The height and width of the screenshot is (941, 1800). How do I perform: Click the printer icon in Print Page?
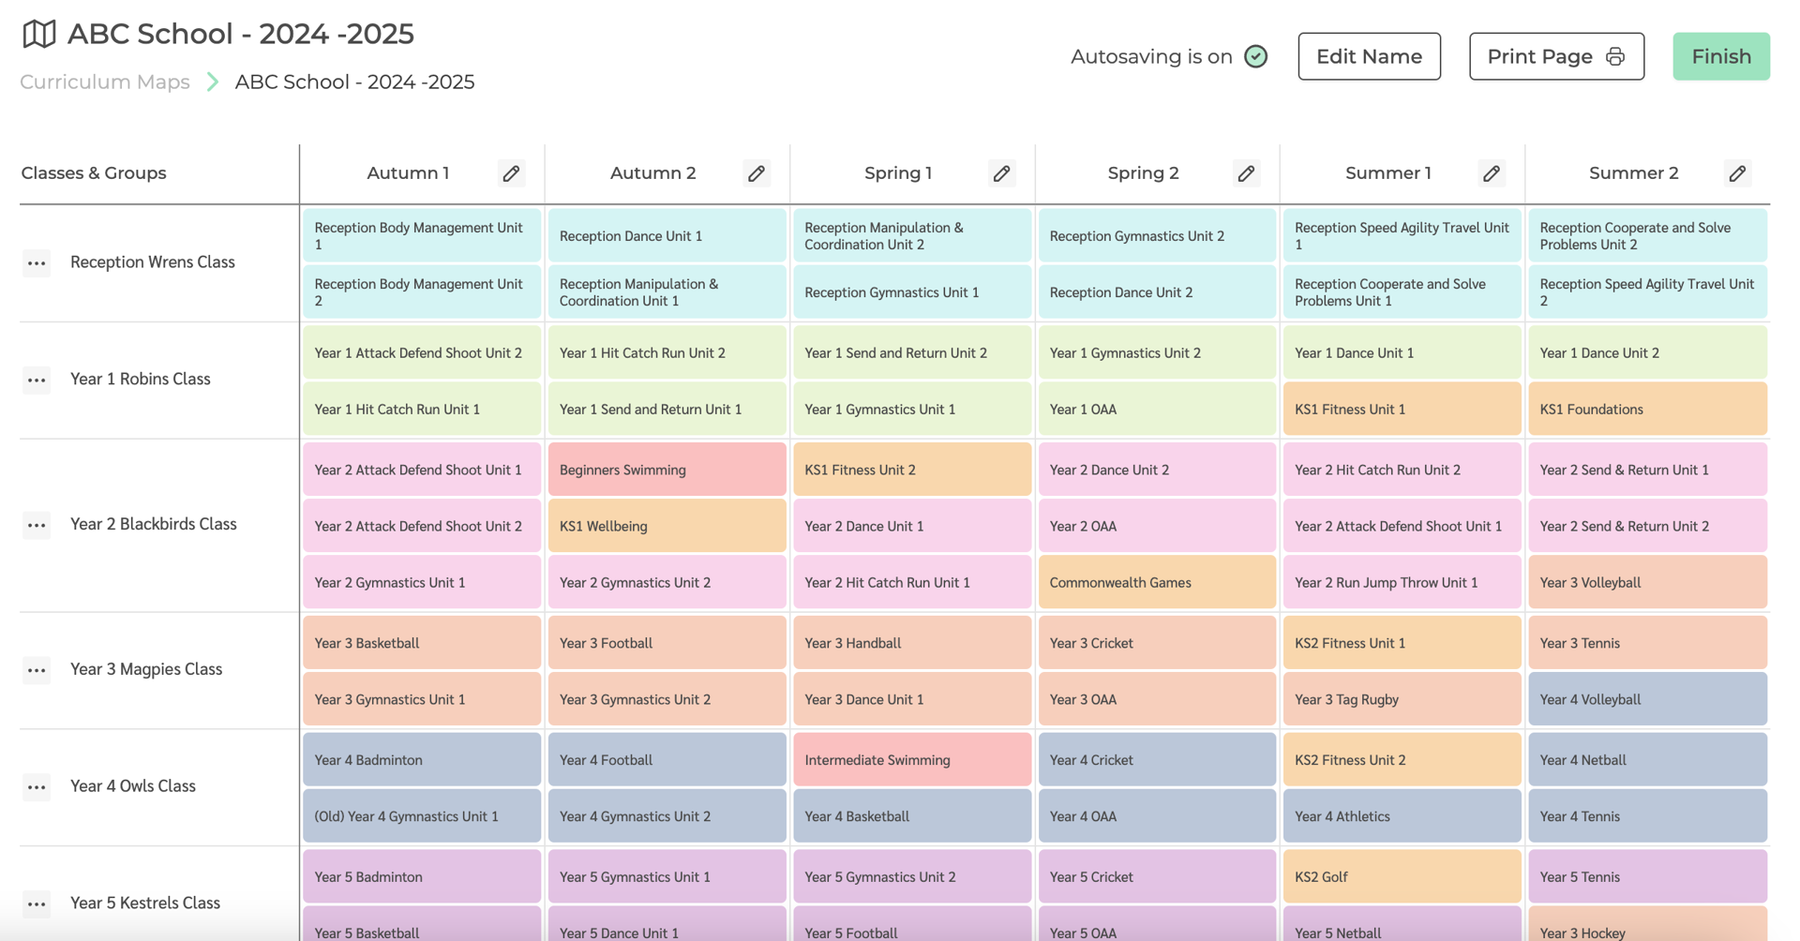(1615, 56)
